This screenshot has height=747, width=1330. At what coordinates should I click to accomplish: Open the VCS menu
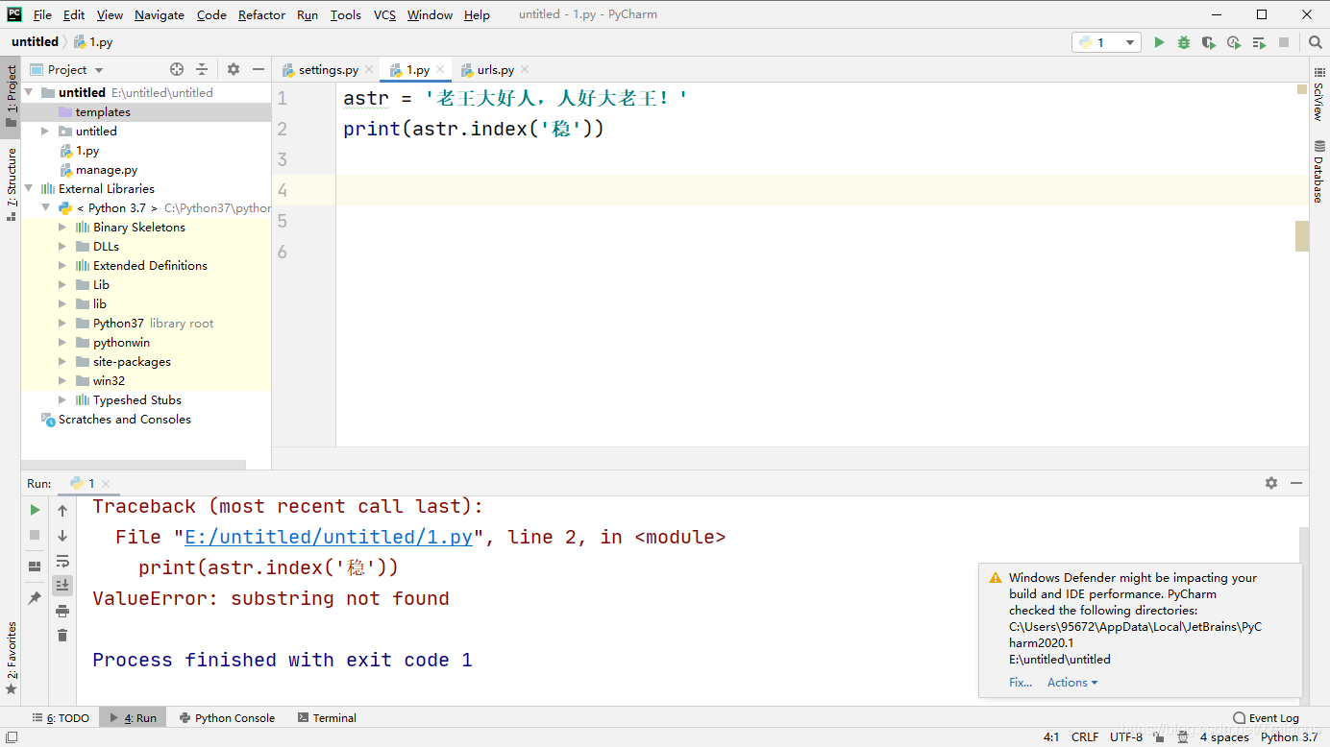pos(384,14)
